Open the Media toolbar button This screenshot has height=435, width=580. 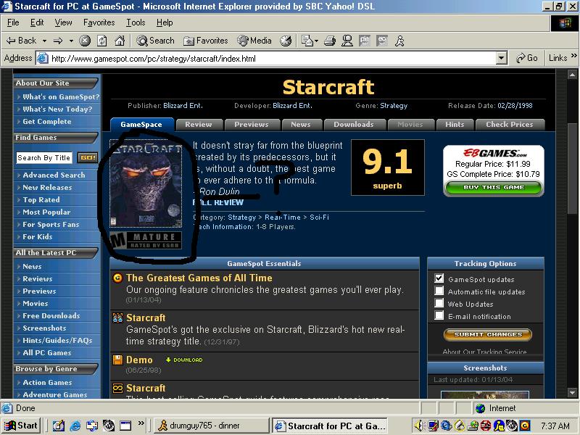click(254, 41)
